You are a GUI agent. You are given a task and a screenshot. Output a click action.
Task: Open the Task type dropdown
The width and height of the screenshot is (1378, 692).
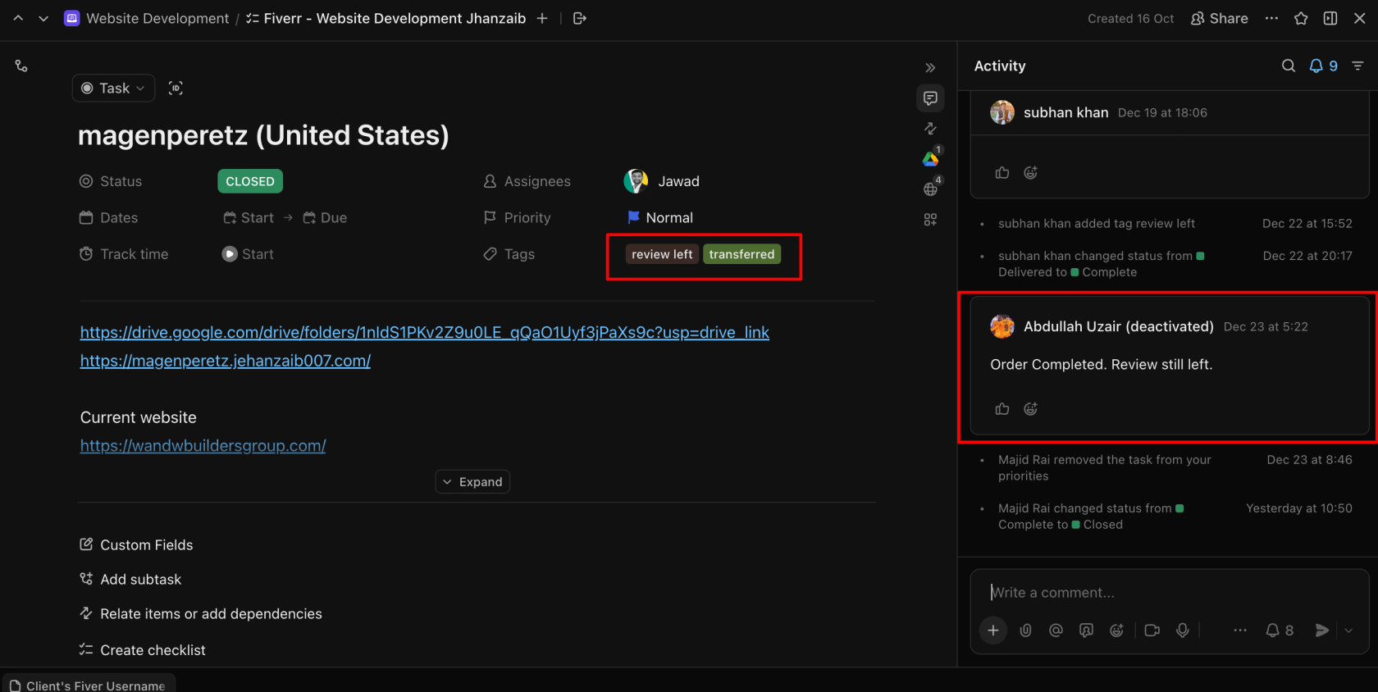point(114,89)
